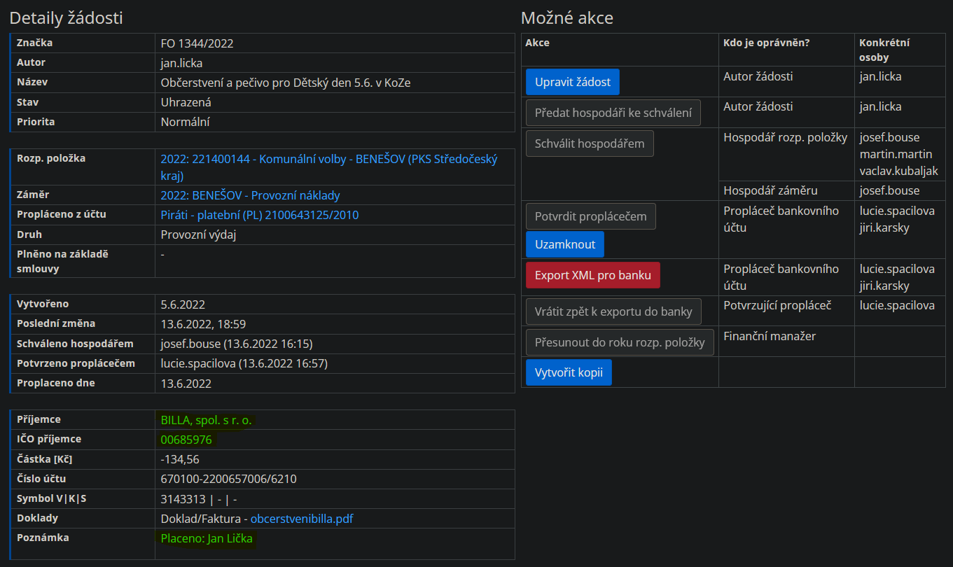Click the Možné akce heading

pyautogui.click(x=566, y=18)
